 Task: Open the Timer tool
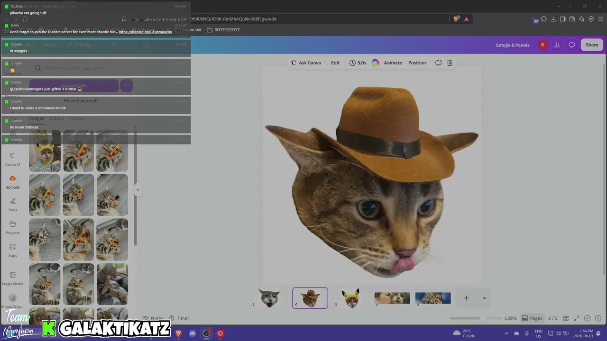[x=179, y=318]
